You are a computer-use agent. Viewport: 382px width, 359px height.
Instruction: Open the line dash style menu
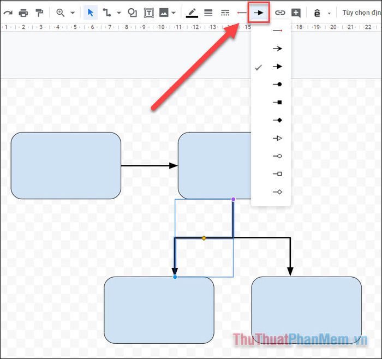tap(225, 13)
